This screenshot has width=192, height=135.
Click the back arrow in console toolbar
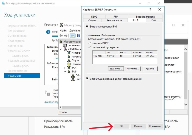[x=61, y=36]
